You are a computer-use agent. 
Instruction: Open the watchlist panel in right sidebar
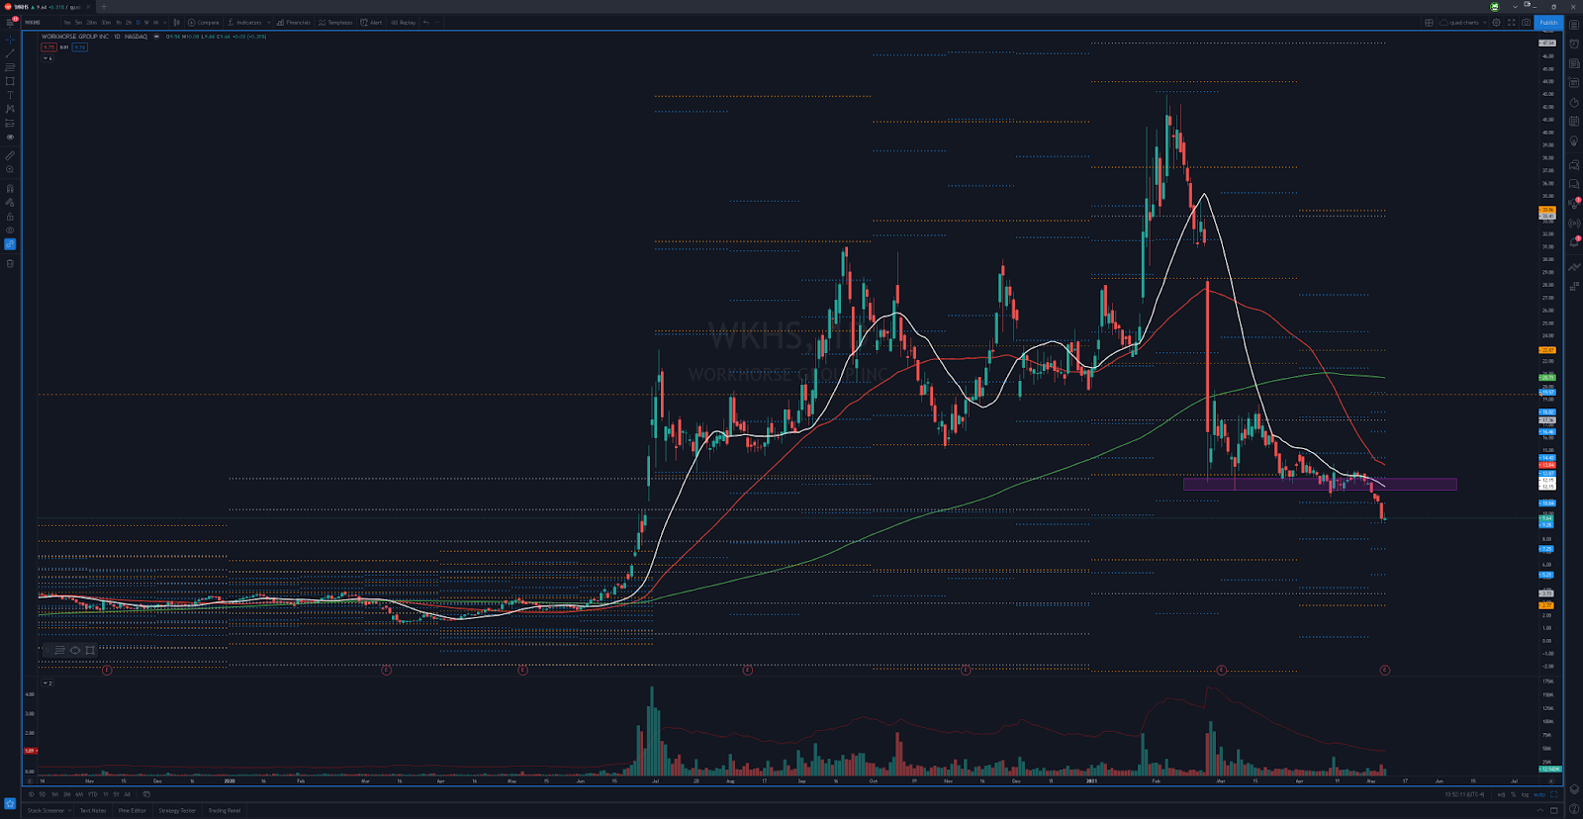click(x=1574, y=25)
